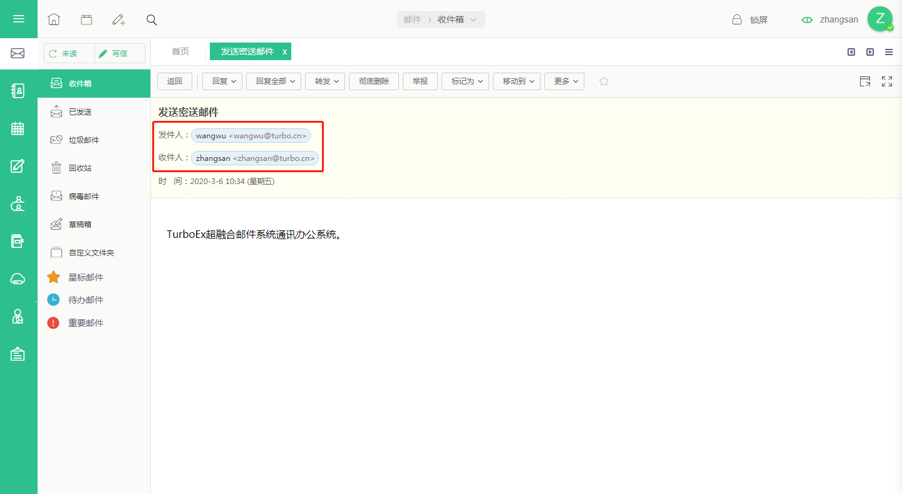Click the 写信 compose button

pyautogui.click(x=120, y=54)
